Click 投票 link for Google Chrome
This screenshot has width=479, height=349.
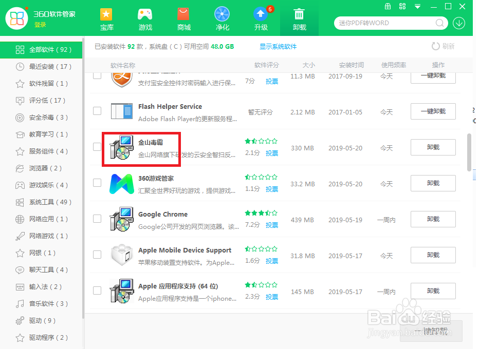272,225
